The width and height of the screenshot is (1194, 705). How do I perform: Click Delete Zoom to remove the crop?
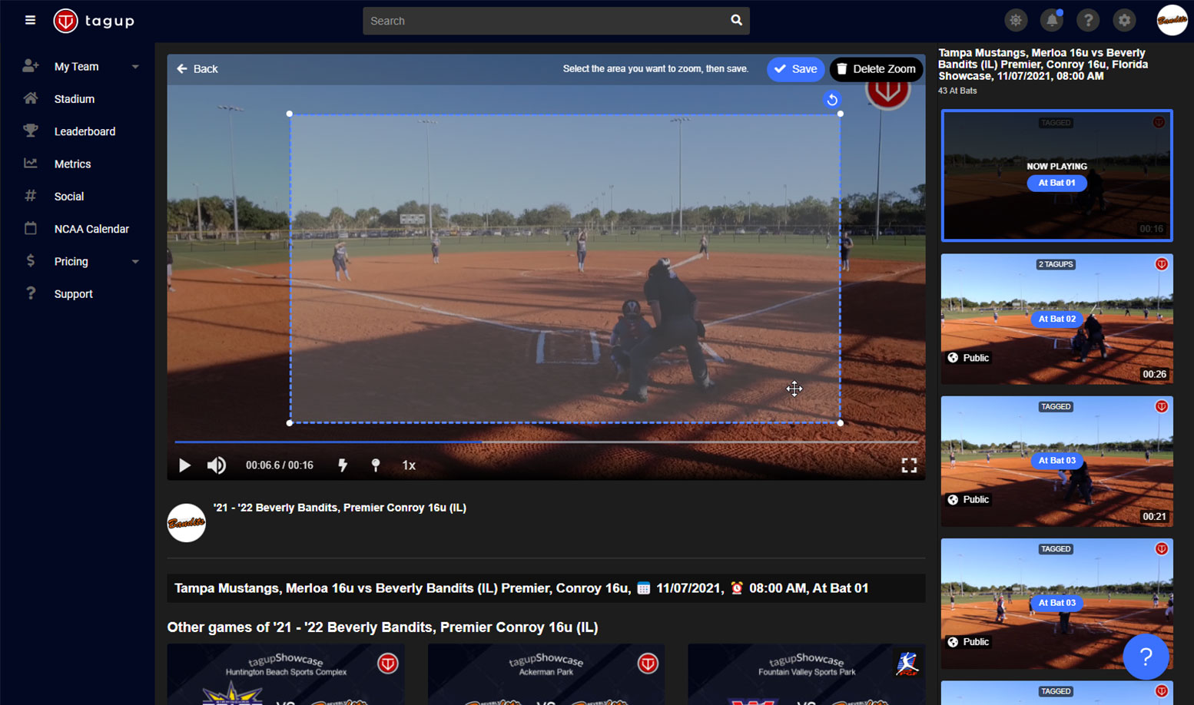[875, 69]
